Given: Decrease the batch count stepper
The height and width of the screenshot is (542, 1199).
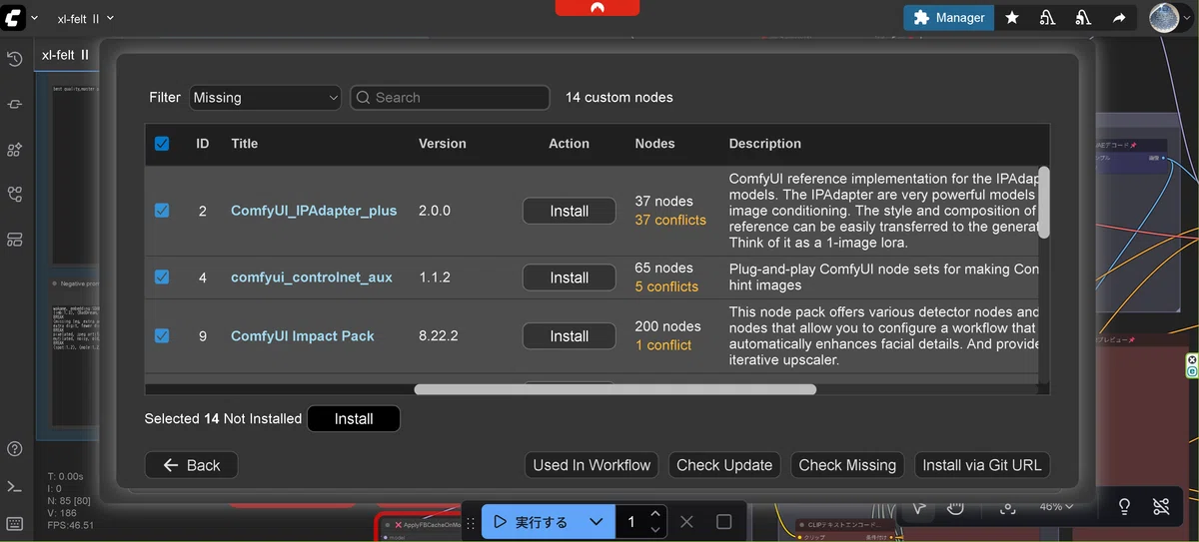Looking at the screenshot, I should click(x=654, y=529).
